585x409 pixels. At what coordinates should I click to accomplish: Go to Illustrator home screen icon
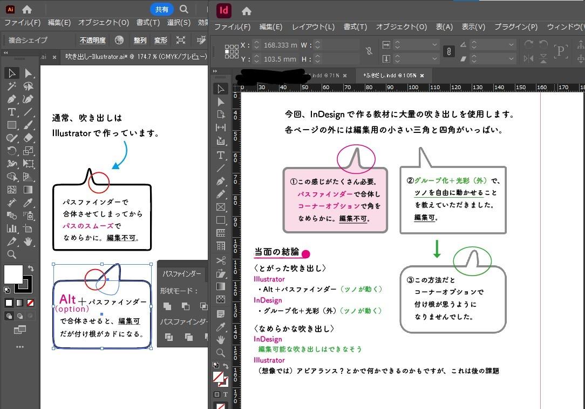pos(27,9)
